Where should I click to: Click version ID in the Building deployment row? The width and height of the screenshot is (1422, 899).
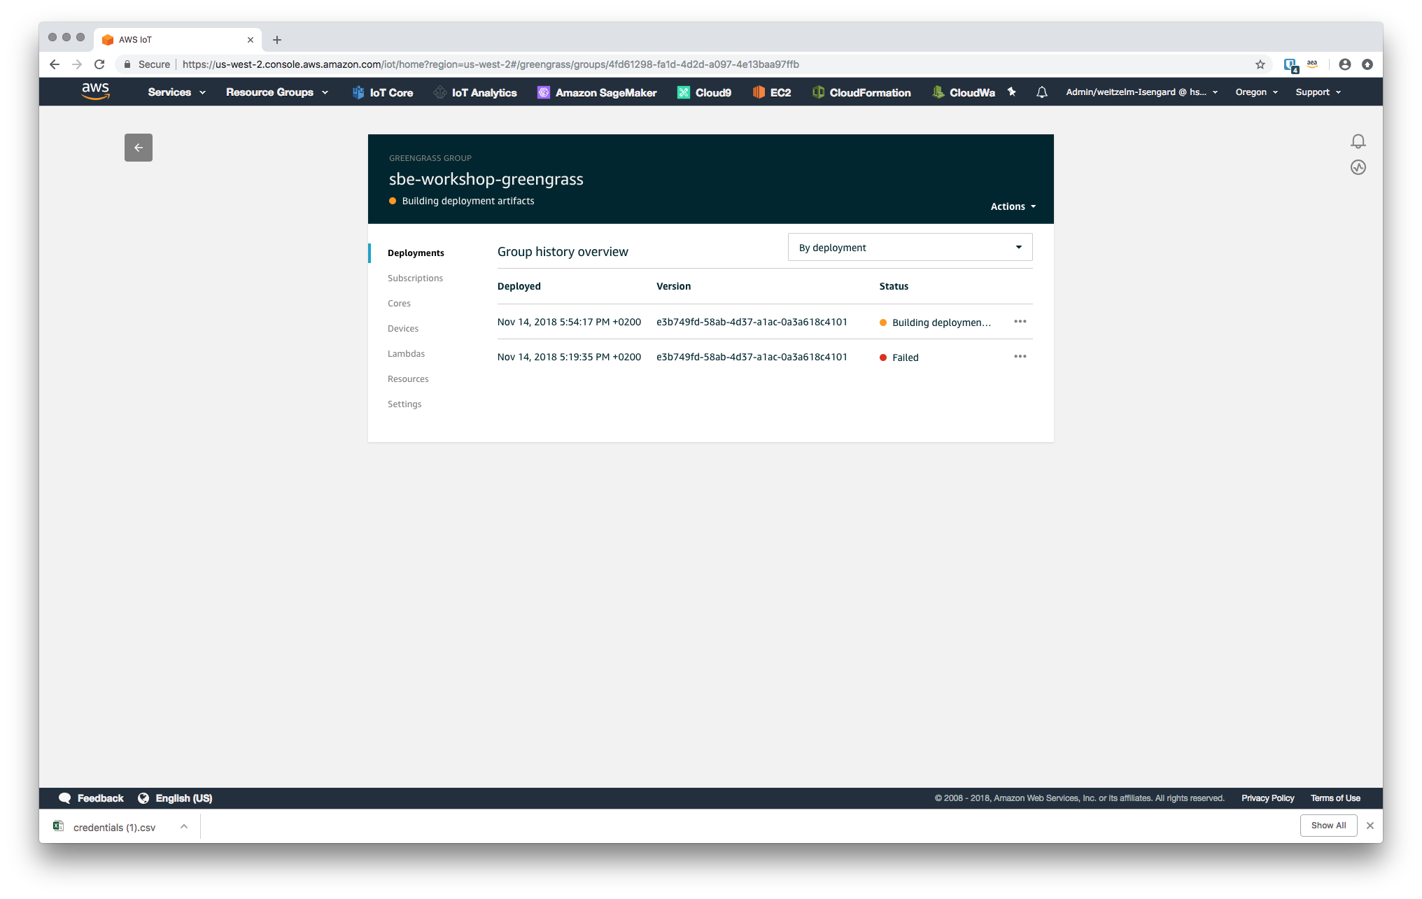tap(752, 322)
